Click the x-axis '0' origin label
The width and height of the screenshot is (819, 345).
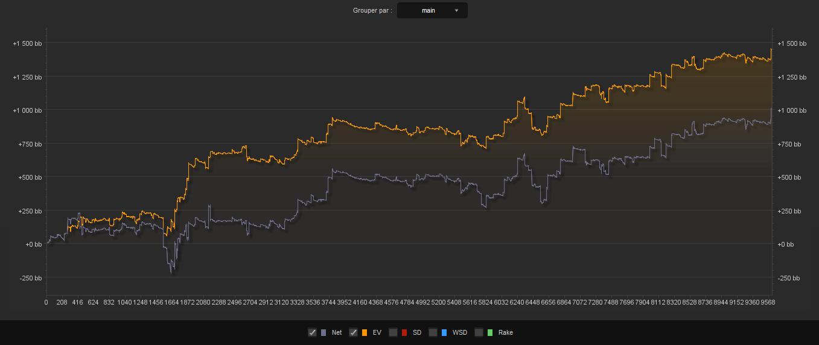coord(46,302)
